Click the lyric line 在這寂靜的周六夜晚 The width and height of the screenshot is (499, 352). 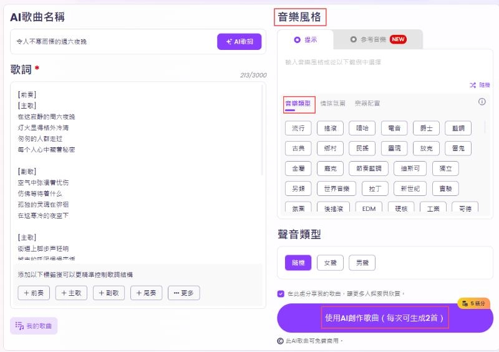46,117
